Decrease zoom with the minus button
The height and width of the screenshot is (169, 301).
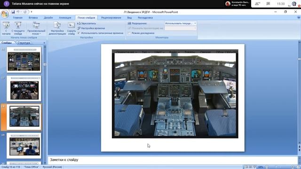(x=267, y=167)
